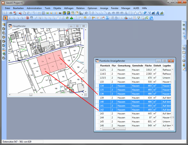
Task: Select the green Info tool icon
Action: [x=67, y=18]
